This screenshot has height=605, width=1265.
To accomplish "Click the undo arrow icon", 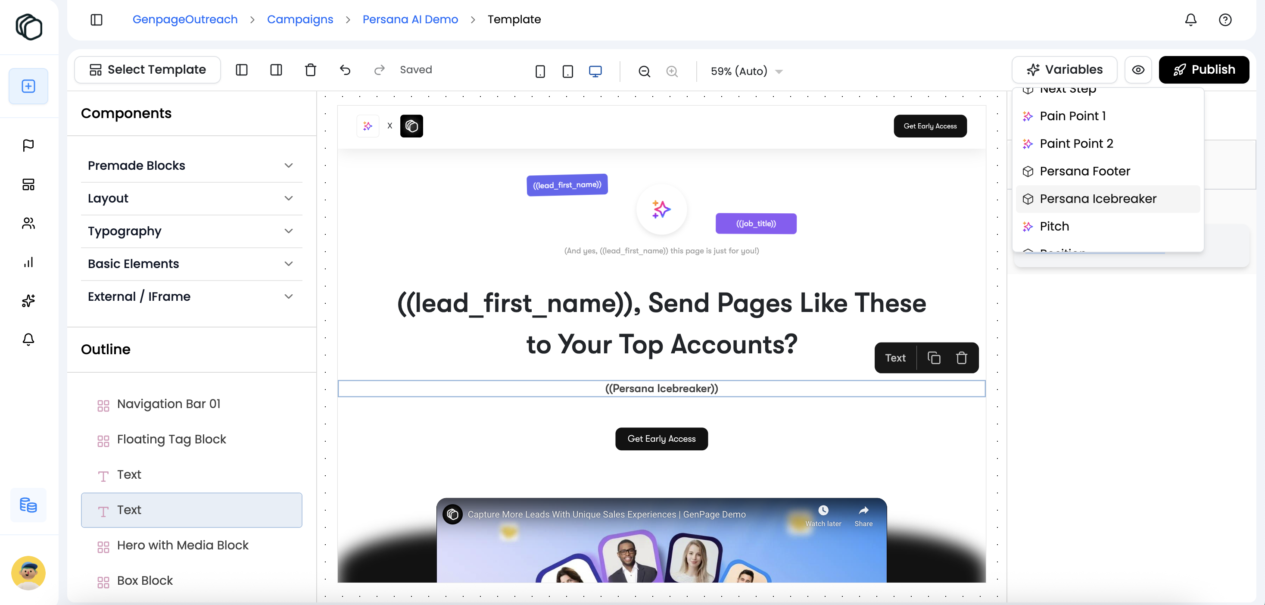I will tap(345, 70).
